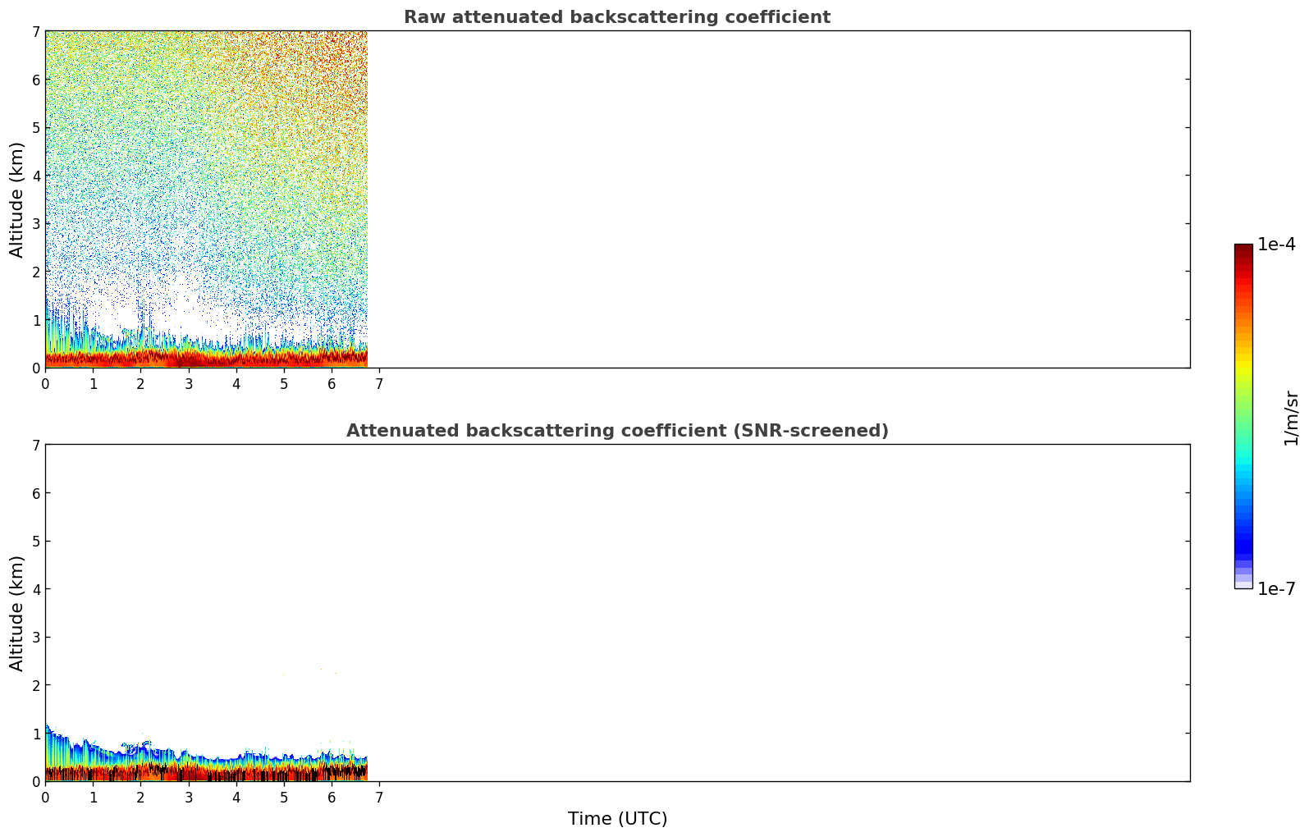Click y-axis tick "5" in the bottom plot
Viewport: 1309px width, 837px height.
point(35,542)
